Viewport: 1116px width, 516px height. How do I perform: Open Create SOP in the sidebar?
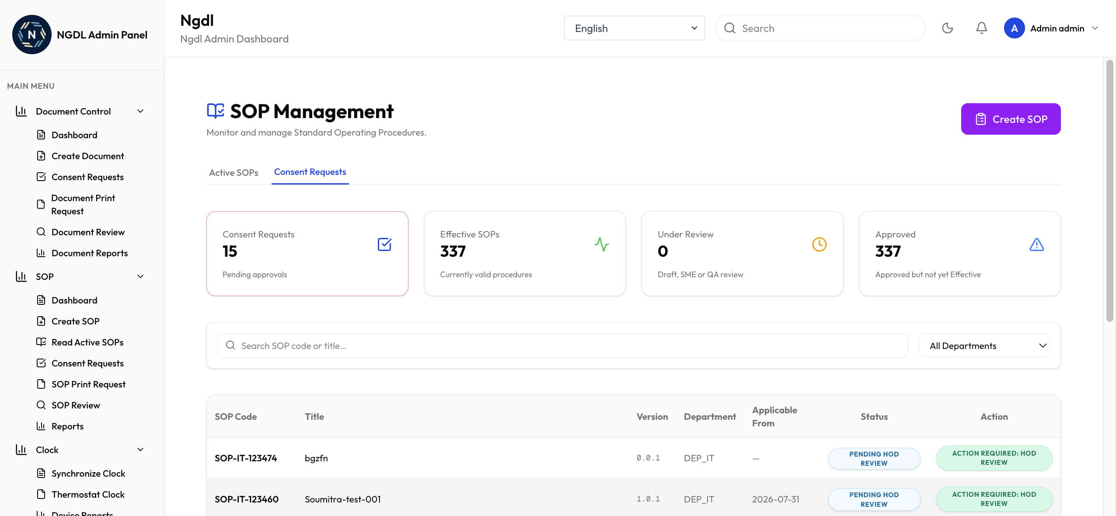(76, 321)
